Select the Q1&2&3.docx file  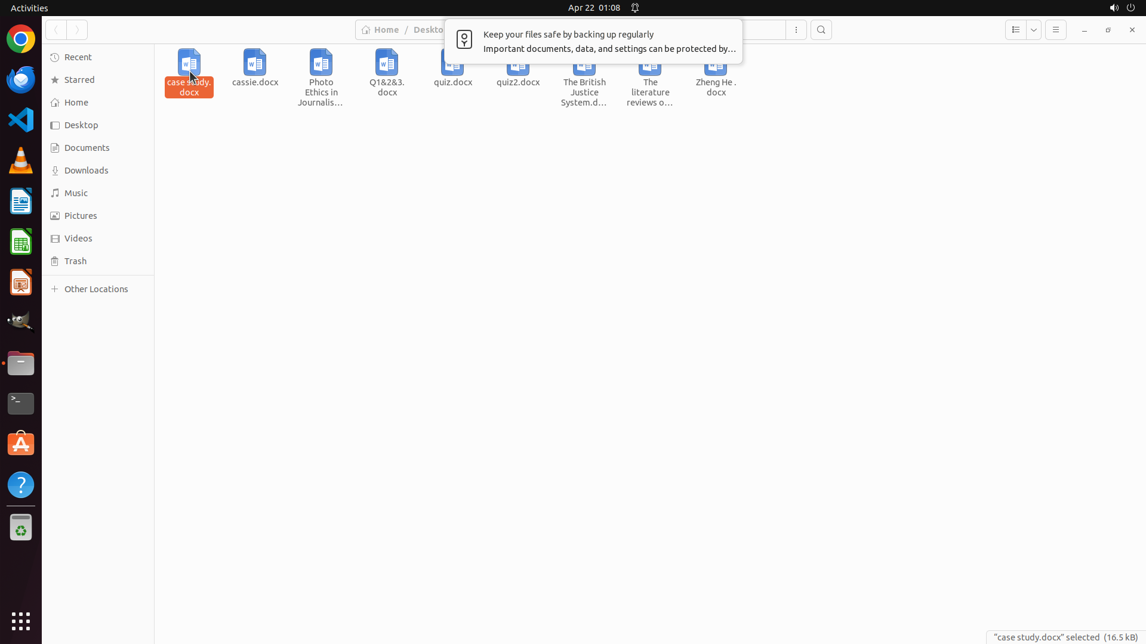point(387,63)
